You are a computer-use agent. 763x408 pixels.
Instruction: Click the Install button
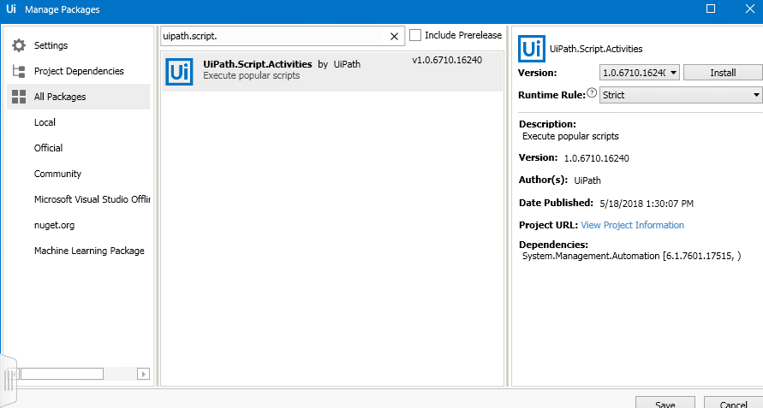coord(723,73)
